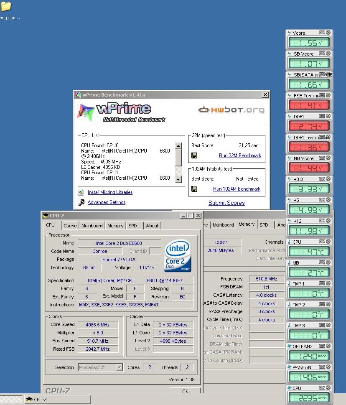Screen dimensions: 346x405
Task: Remove the +12 gadget with its X icon
Action: click(328, 221)
